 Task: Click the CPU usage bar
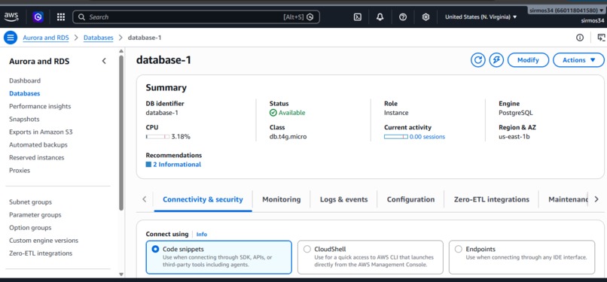click(157, 137)
